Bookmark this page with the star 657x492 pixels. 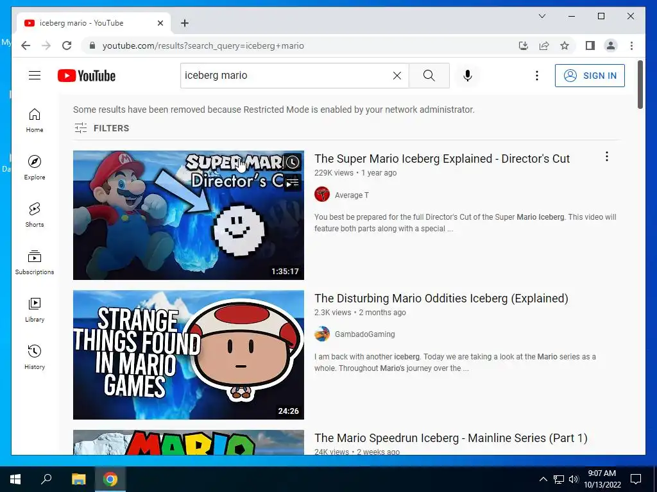pyautogui.click(x=565, y=45)
